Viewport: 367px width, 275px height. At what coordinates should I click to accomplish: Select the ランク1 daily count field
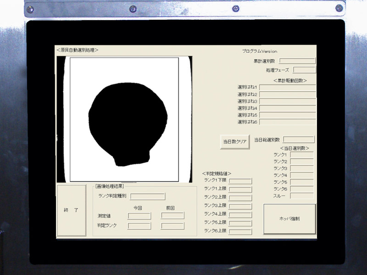pos(301,155)
